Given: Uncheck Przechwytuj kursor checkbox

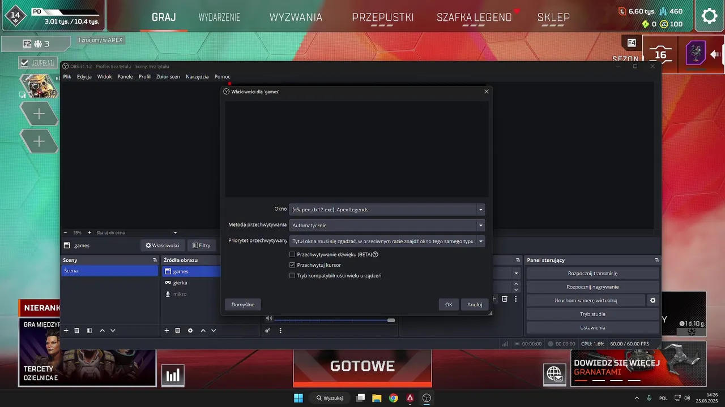Looking at the screenshot, I should point(292,265).
